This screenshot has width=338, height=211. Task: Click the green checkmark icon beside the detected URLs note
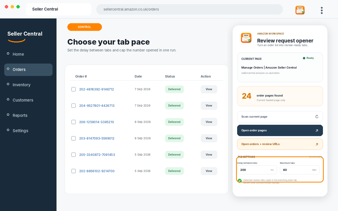[240, 181]
